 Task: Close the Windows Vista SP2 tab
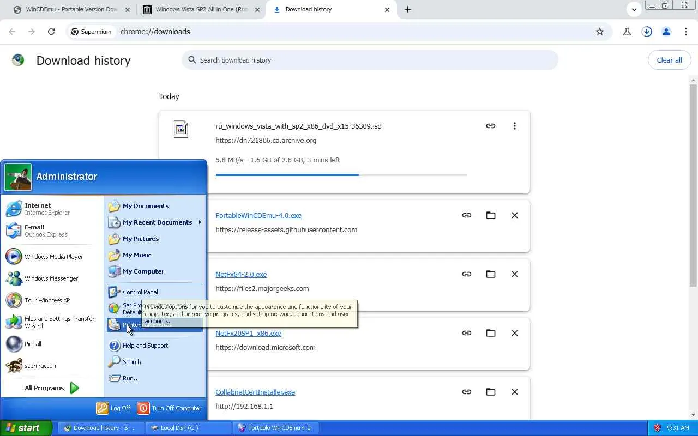(x=257, y=9)
